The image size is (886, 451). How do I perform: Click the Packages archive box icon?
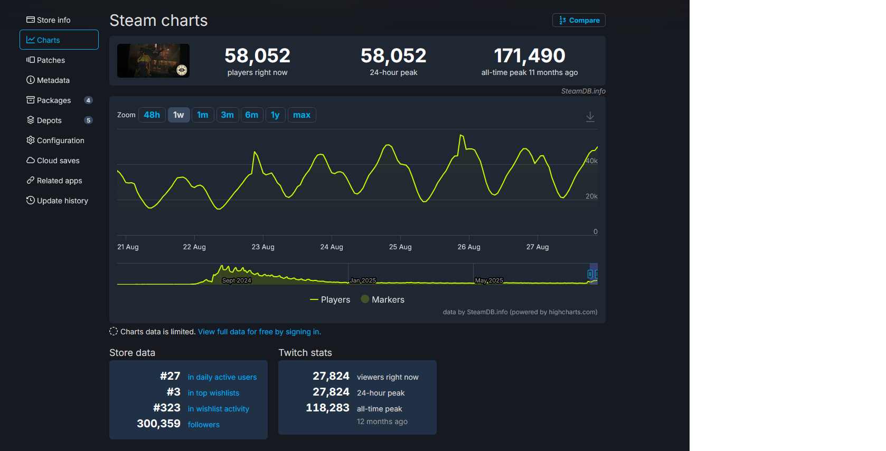click(31, 100)
